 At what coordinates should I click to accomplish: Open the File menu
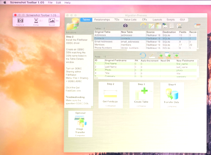pos(50,2)
